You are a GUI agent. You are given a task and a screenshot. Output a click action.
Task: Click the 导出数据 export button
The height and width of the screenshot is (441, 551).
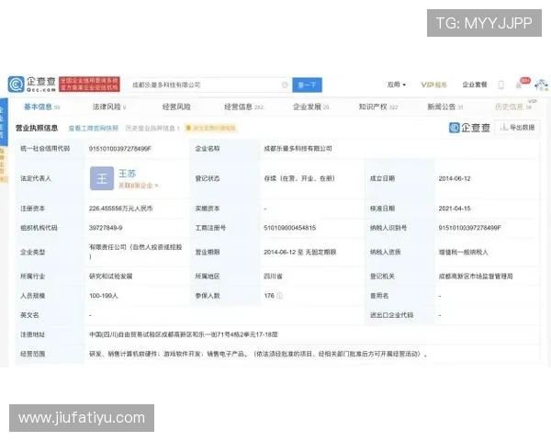point(517,128)
